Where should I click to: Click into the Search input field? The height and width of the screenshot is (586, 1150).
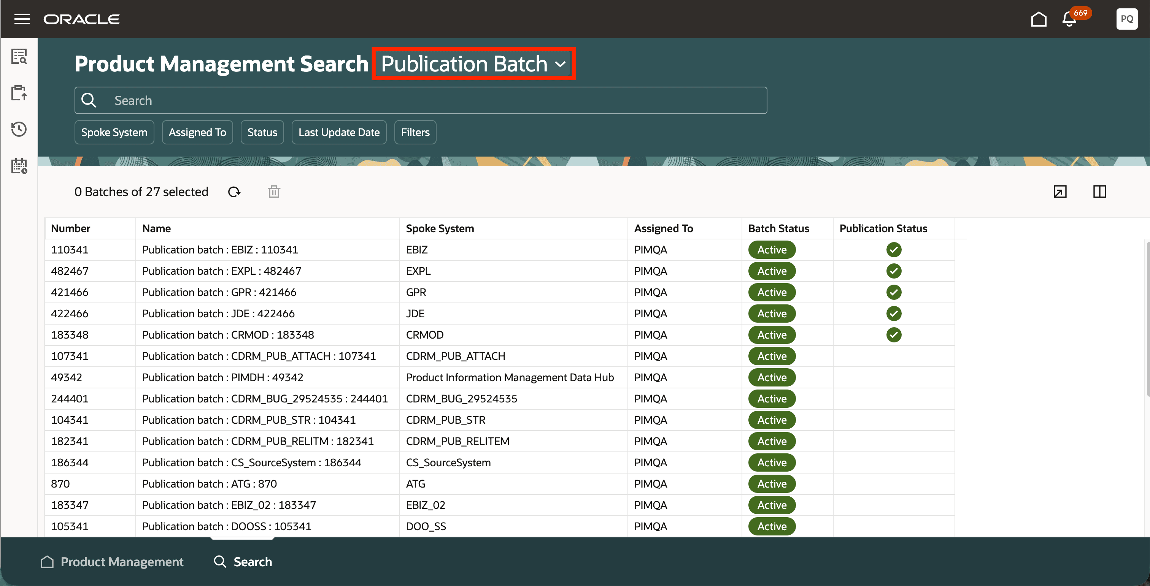coord(421,100)
